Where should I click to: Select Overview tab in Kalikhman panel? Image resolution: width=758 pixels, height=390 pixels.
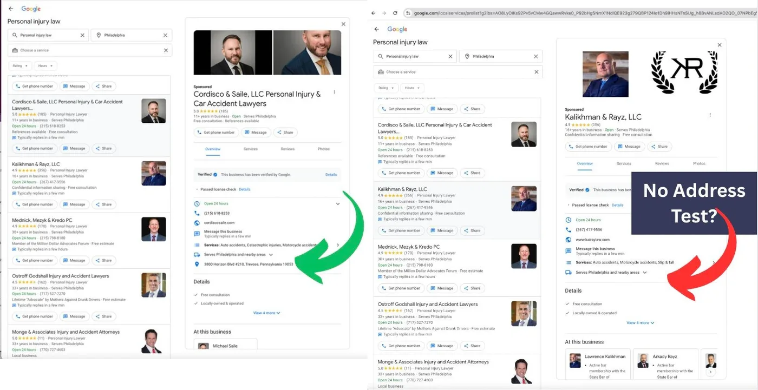585,163
